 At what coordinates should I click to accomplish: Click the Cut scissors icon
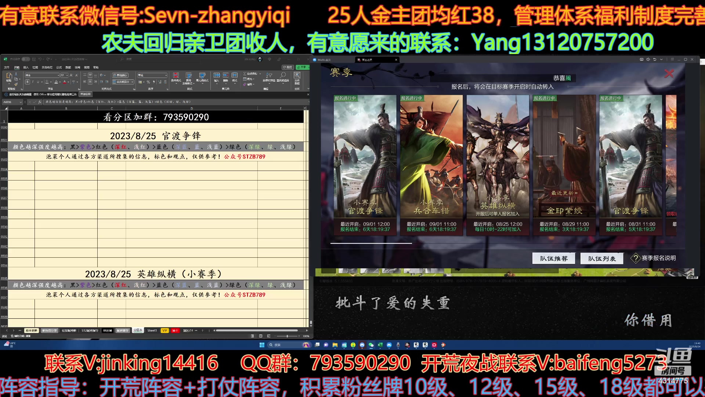16,74
